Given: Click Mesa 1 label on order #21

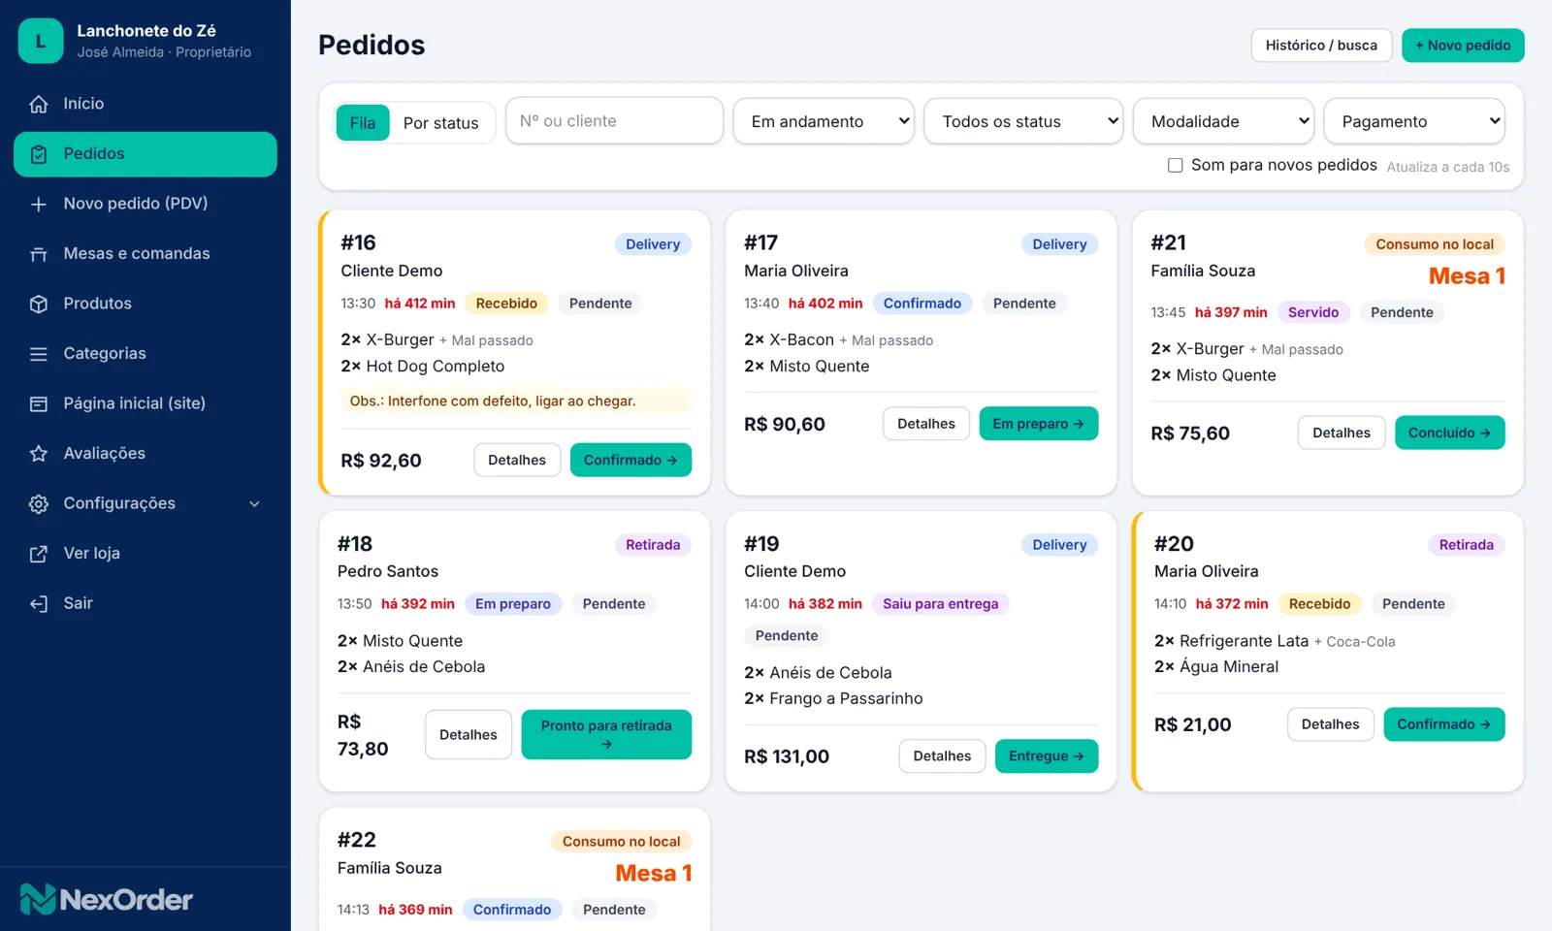Looking at the screenshot, I should click(x=1467, y=276).
